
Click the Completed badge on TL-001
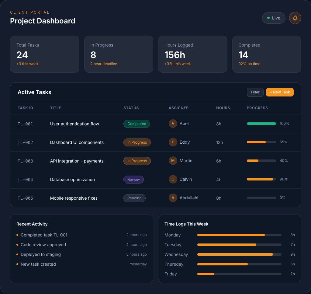coord(136,124)
